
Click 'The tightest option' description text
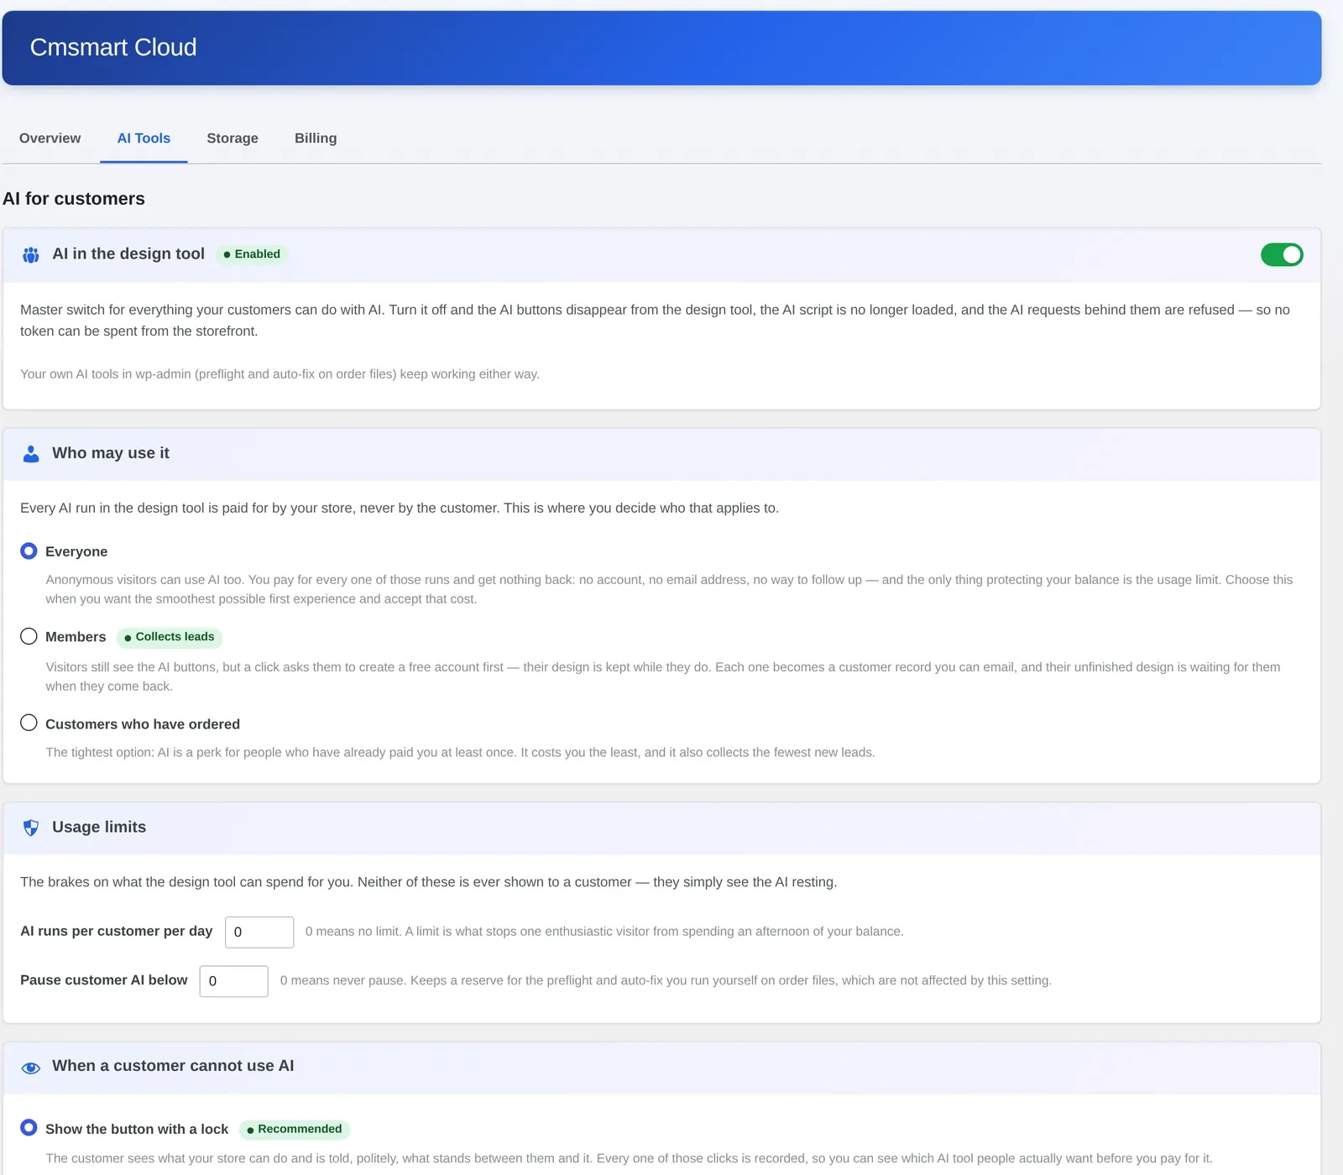click(460, 753)
